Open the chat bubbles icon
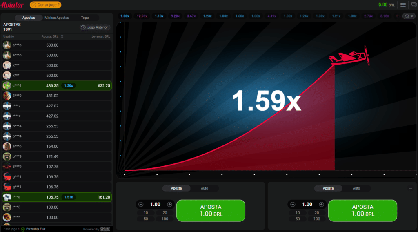The height and width of the screenshot is (232, 418). point(414,5)
